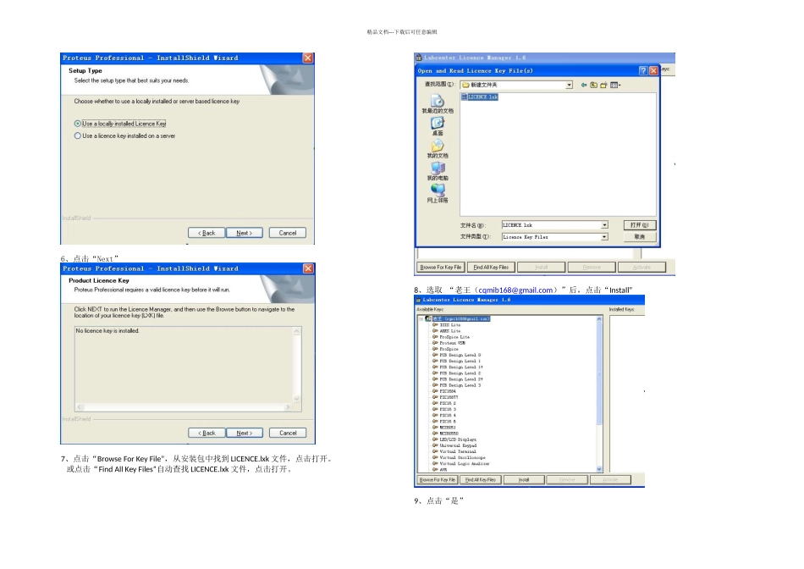The image size is (804, 569).
Task: Select PCB Design Level 3 key
Action: click(x=460, y=385)
